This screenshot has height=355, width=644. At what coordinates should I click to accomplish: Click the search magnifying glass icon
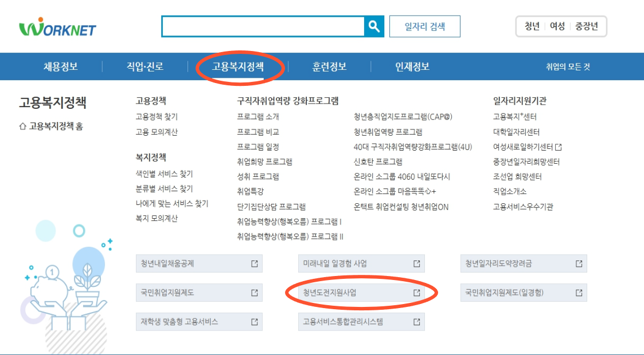click(375, 26)
